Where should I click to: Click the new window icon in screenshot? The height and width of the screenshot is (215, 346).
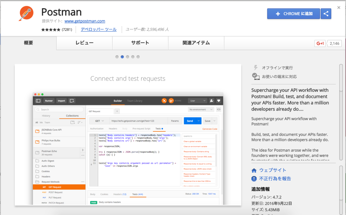coord(72,101)
